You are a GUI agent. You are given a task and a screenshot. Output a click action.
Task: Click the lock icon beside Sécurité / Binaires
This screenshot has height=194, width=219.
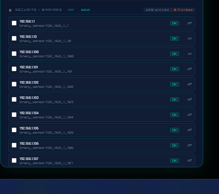pyautogui.click(x=10, y=10)
